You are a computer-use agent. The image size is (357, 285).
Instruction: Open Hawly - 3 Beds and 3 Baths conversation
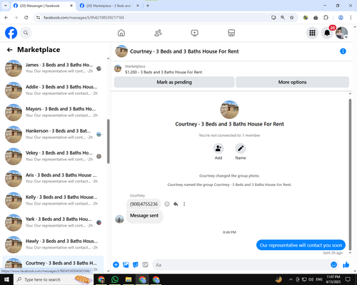click(x=53, y=244)
